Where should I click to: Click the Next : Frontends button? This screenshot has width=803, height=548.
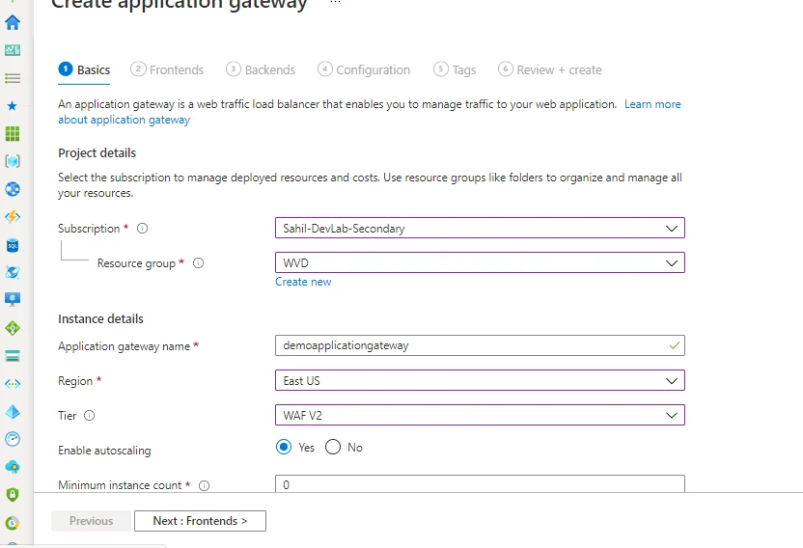(x=200, y=521)
